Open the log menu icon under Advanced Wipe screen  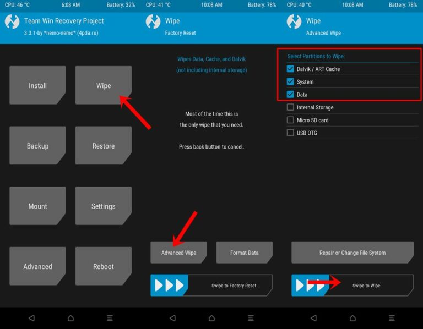[x=392, y=318]
